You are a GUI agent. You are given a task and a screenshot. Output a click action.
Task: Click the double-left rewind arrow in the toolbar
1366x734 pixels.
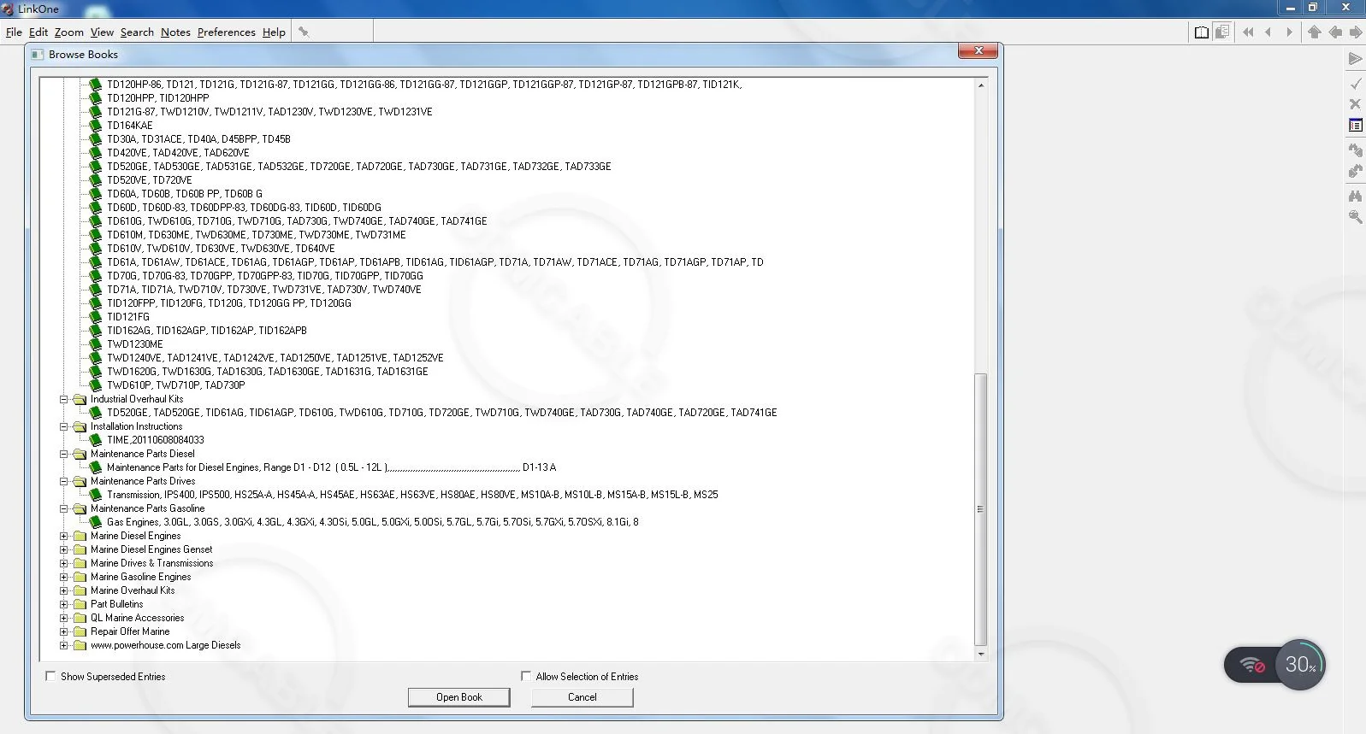[x=1248, y=32]
